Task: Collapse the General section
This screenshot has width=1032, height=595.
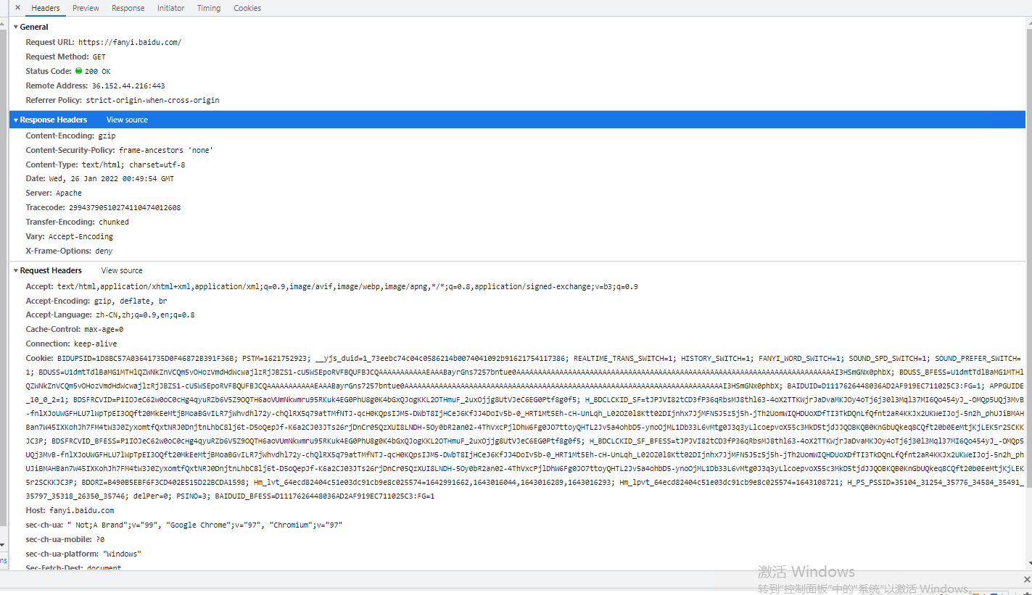Action: 16,27
